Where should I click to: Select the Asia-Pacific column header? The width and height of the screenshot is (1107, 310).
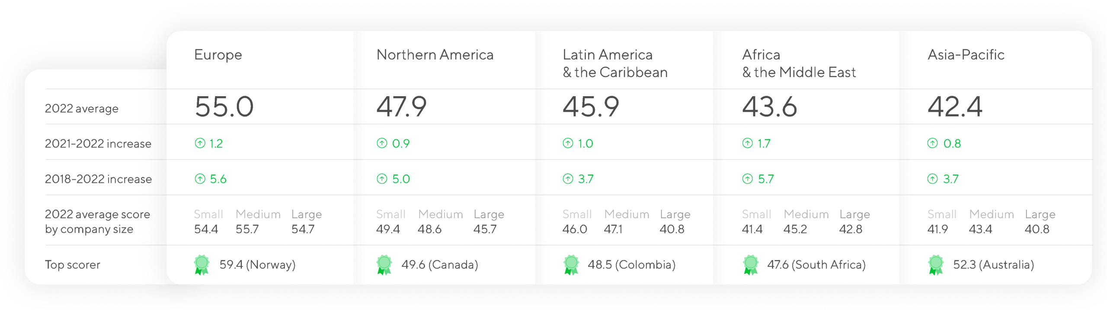[x=966, y=55]
